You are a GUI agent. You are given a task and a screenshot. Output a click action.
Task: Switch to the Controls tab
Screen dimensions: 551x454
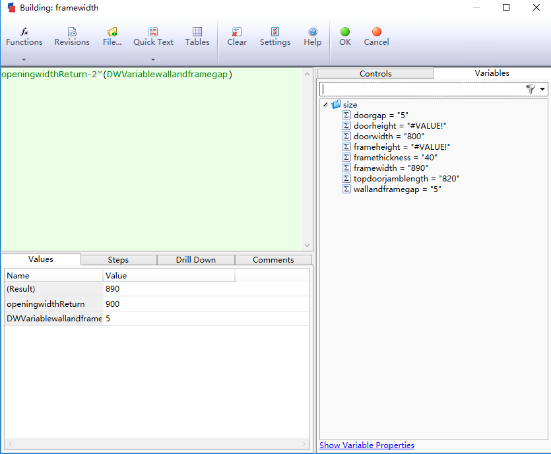click(375, 74)
